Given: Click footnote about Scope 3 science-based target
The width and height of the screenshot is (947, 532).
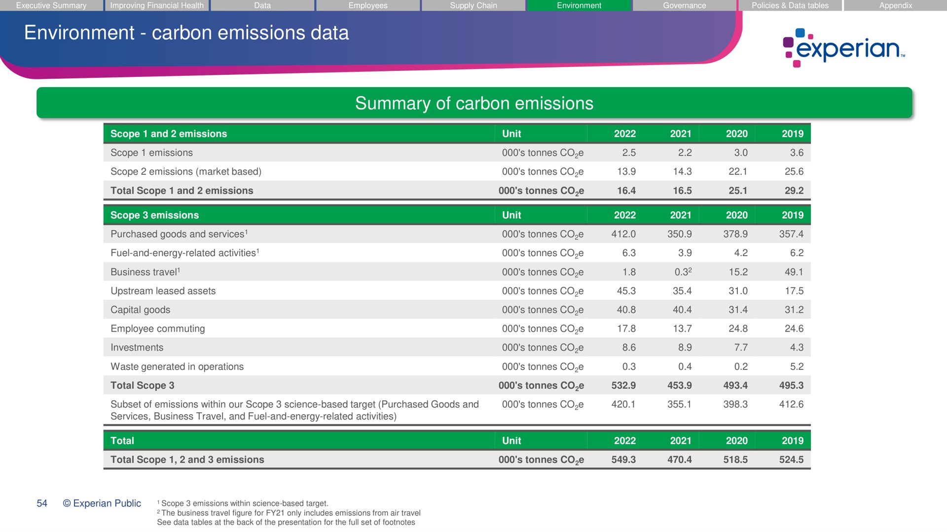Looking at the screenshot, I should (243, 503).
